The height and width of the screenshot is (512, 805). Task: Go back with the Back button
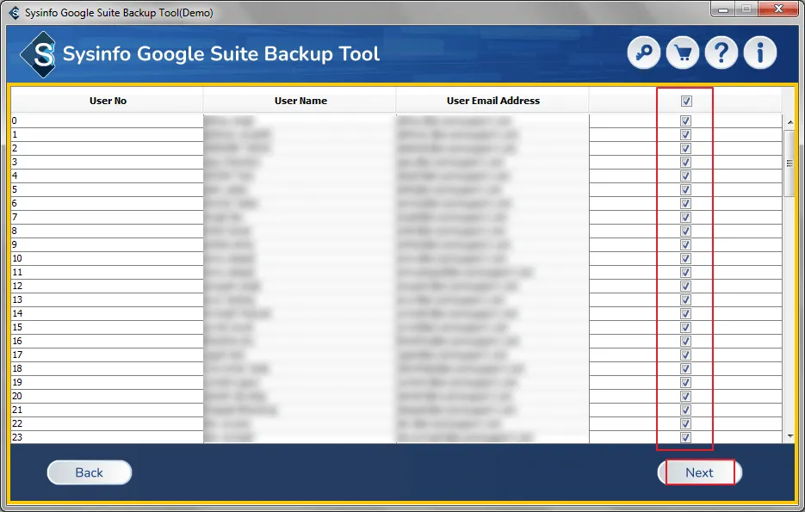click(x=90, y=472)
